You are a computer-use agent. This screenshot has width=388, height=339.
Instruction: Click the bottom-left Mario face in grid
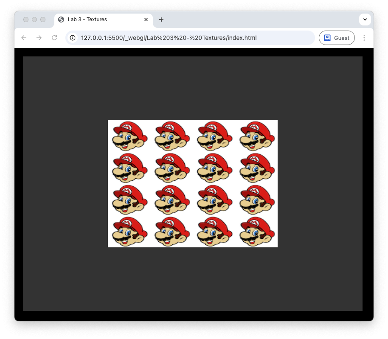pos(129,232)
